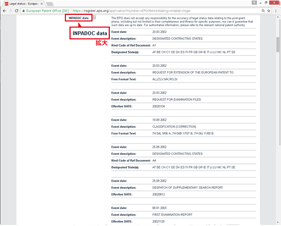Bookmark this page with the star icon

click(x=269, y=11)
